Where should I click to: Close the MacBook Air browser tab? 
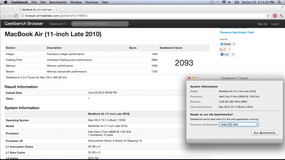[x=56, y=9]
